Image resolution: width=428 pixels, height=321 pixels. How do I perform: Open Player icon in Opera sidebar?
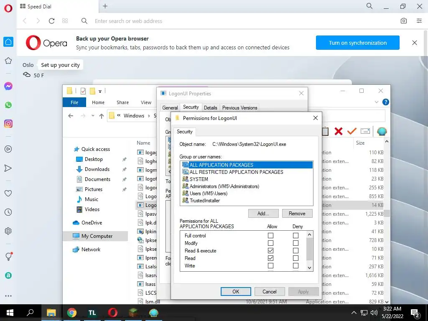click(x=8, y=149)
